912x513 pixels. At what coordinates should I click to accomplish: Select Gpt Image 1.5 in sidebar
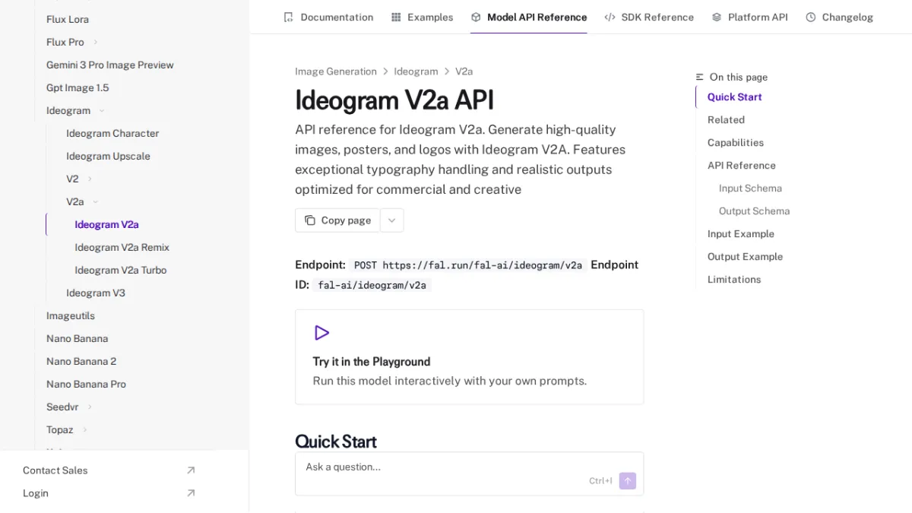point(78,88)
